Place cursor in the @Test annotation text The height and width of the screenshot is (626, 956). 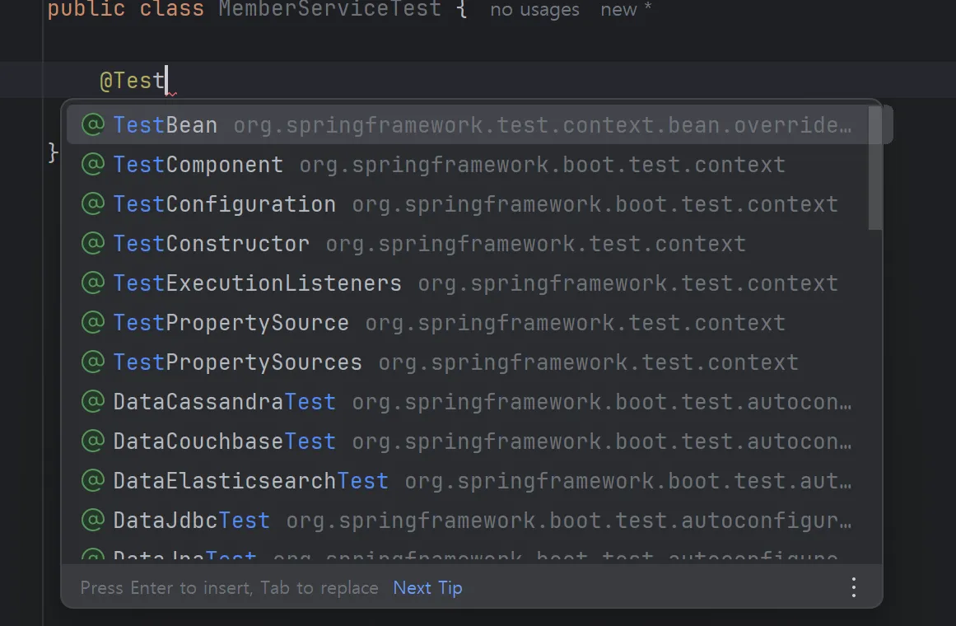(133, 81)
